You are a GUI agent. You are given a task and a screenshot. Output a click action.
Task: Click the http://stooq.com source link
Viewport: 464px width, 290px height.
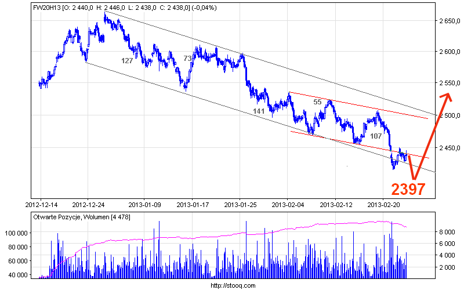pos(233,285)
